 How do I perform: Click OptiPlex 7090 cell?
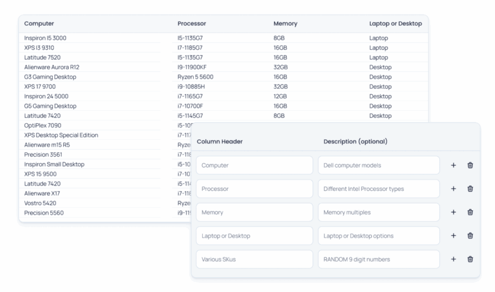43,125
